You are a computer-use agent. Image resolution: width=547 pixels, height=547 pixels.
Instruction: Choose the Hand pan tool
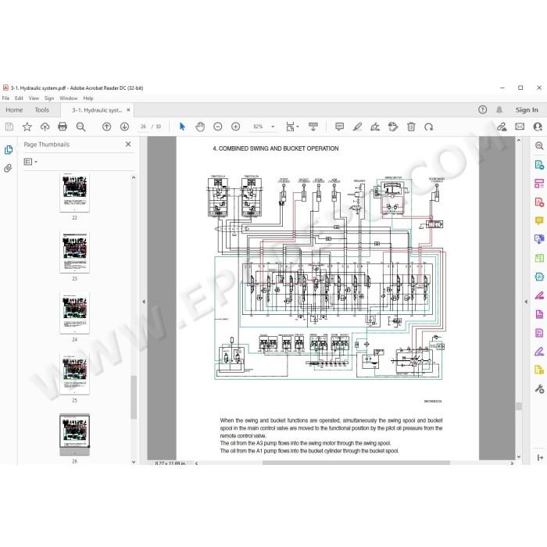200,127
